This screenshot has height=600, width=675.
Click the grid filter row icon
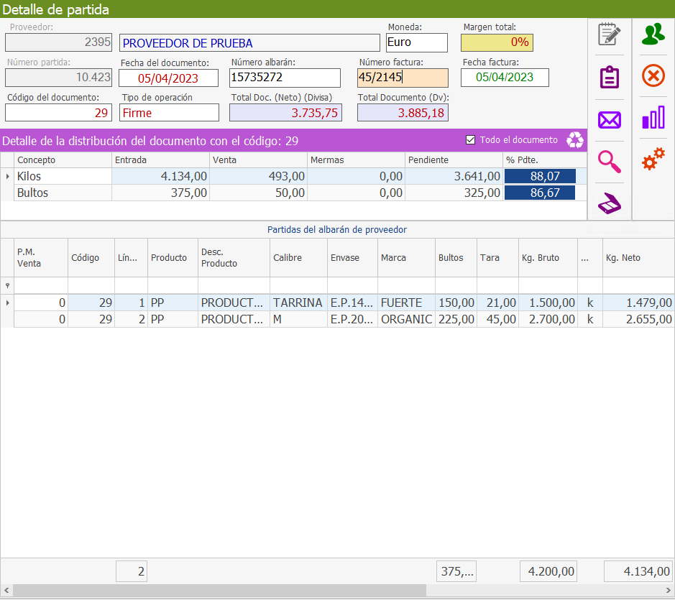coord(8,285)
